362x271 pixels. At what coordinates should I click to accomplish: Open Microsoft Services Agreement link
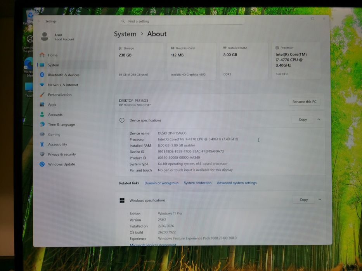[153, 245]
